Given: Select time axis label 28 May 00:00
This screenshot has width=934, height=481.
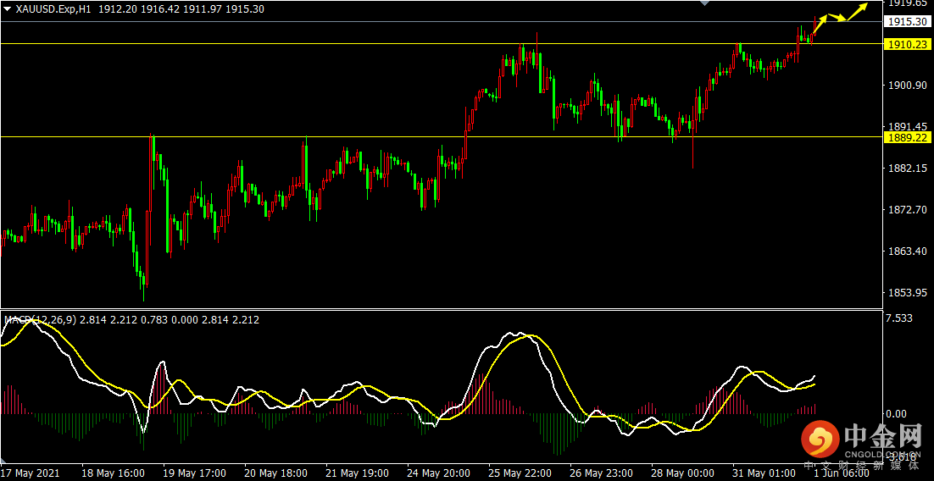Looking at the screenshot, I should click(x=683, y=473).
